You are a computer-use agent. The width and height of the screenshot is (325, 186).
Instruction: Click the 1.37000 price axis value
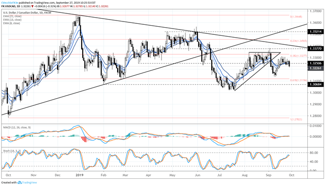(x=316, y=11)
